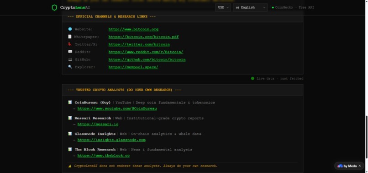
Task: Click the chart icon beside CoinBureau (Guy)
Action: [x=70, y=103]
